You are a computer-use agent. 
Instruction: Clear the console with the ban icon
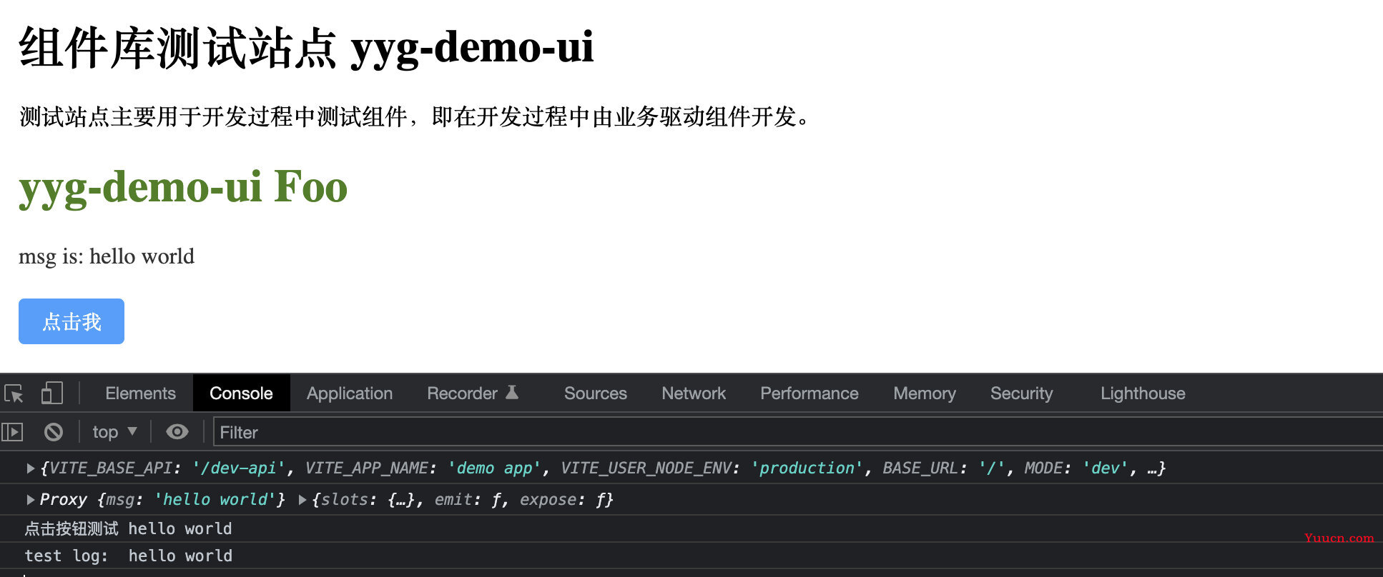[x=54, y=432]
